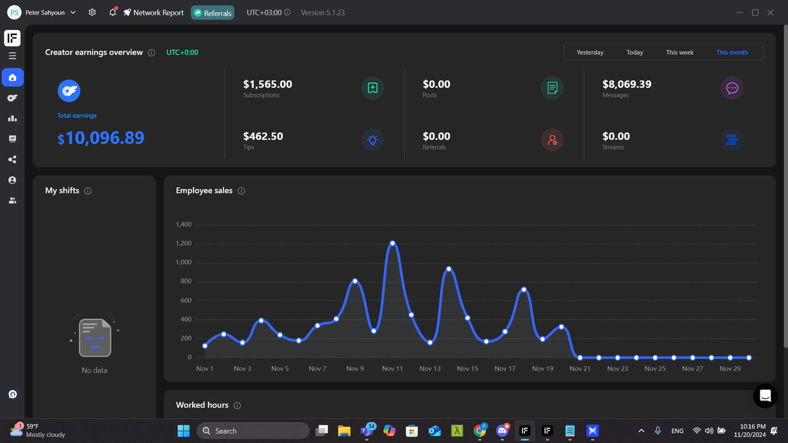Image resolution: width=788 pixels, height=443 pixels.
Task: Switch to This week time range
Action: [x=679, y=52]
